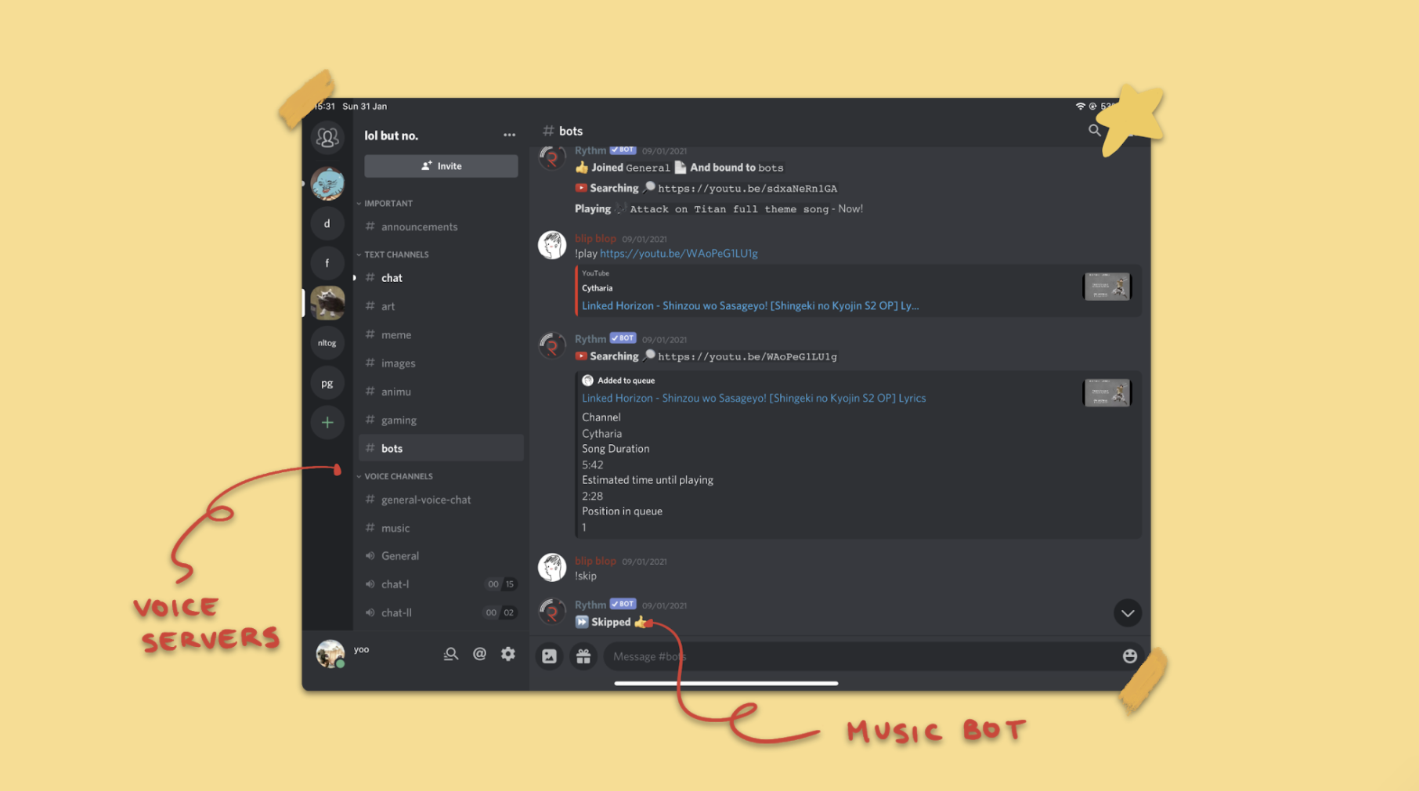Open the emoji picker smiley icon
This screenshot has width=1419, height=791.
point(1129,656)
